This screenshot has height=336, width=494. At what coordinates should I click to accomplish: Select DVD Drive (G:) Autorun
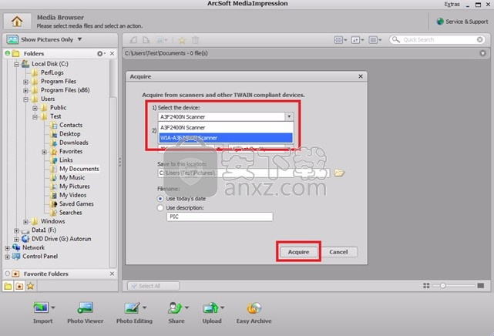point(62,239)
